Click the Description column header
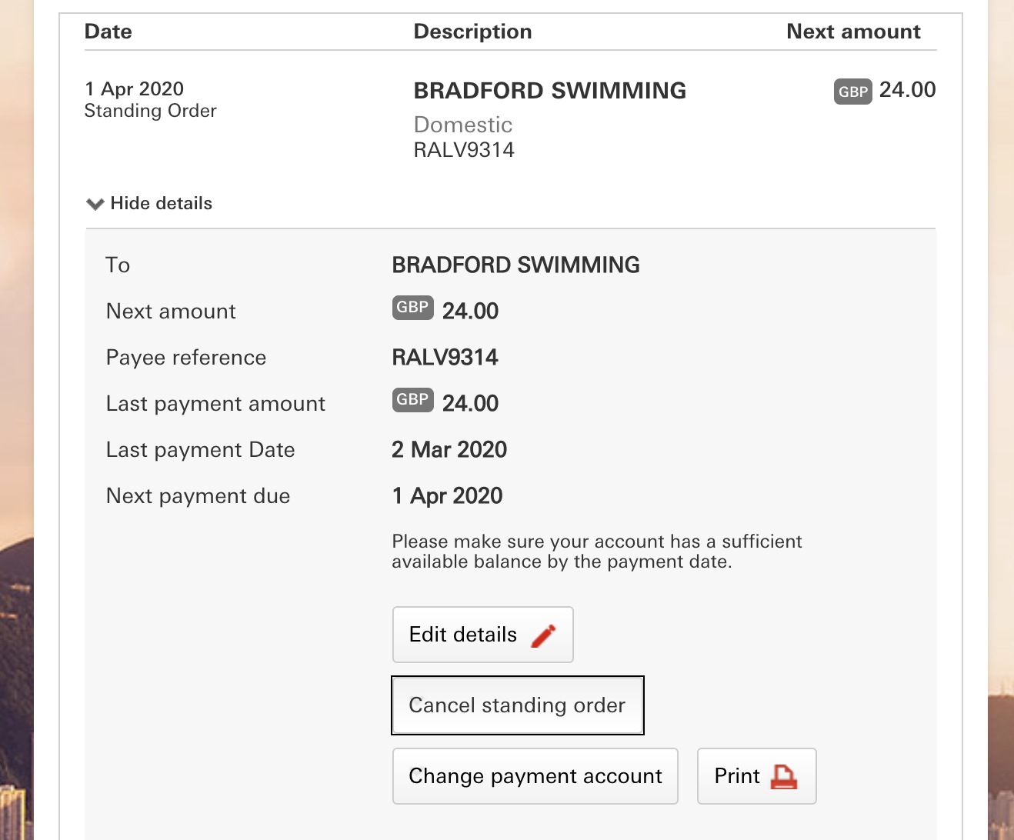1014x840 pixels. pyautogui.click(x=472, y=32)
